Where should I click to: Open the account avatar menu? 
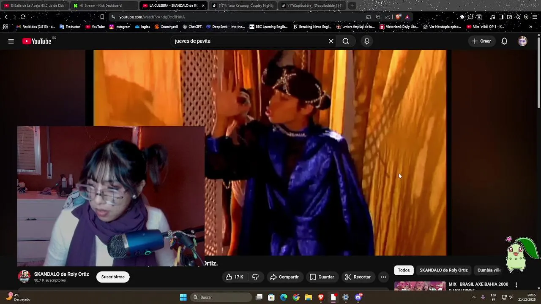[x=523, y=41]
